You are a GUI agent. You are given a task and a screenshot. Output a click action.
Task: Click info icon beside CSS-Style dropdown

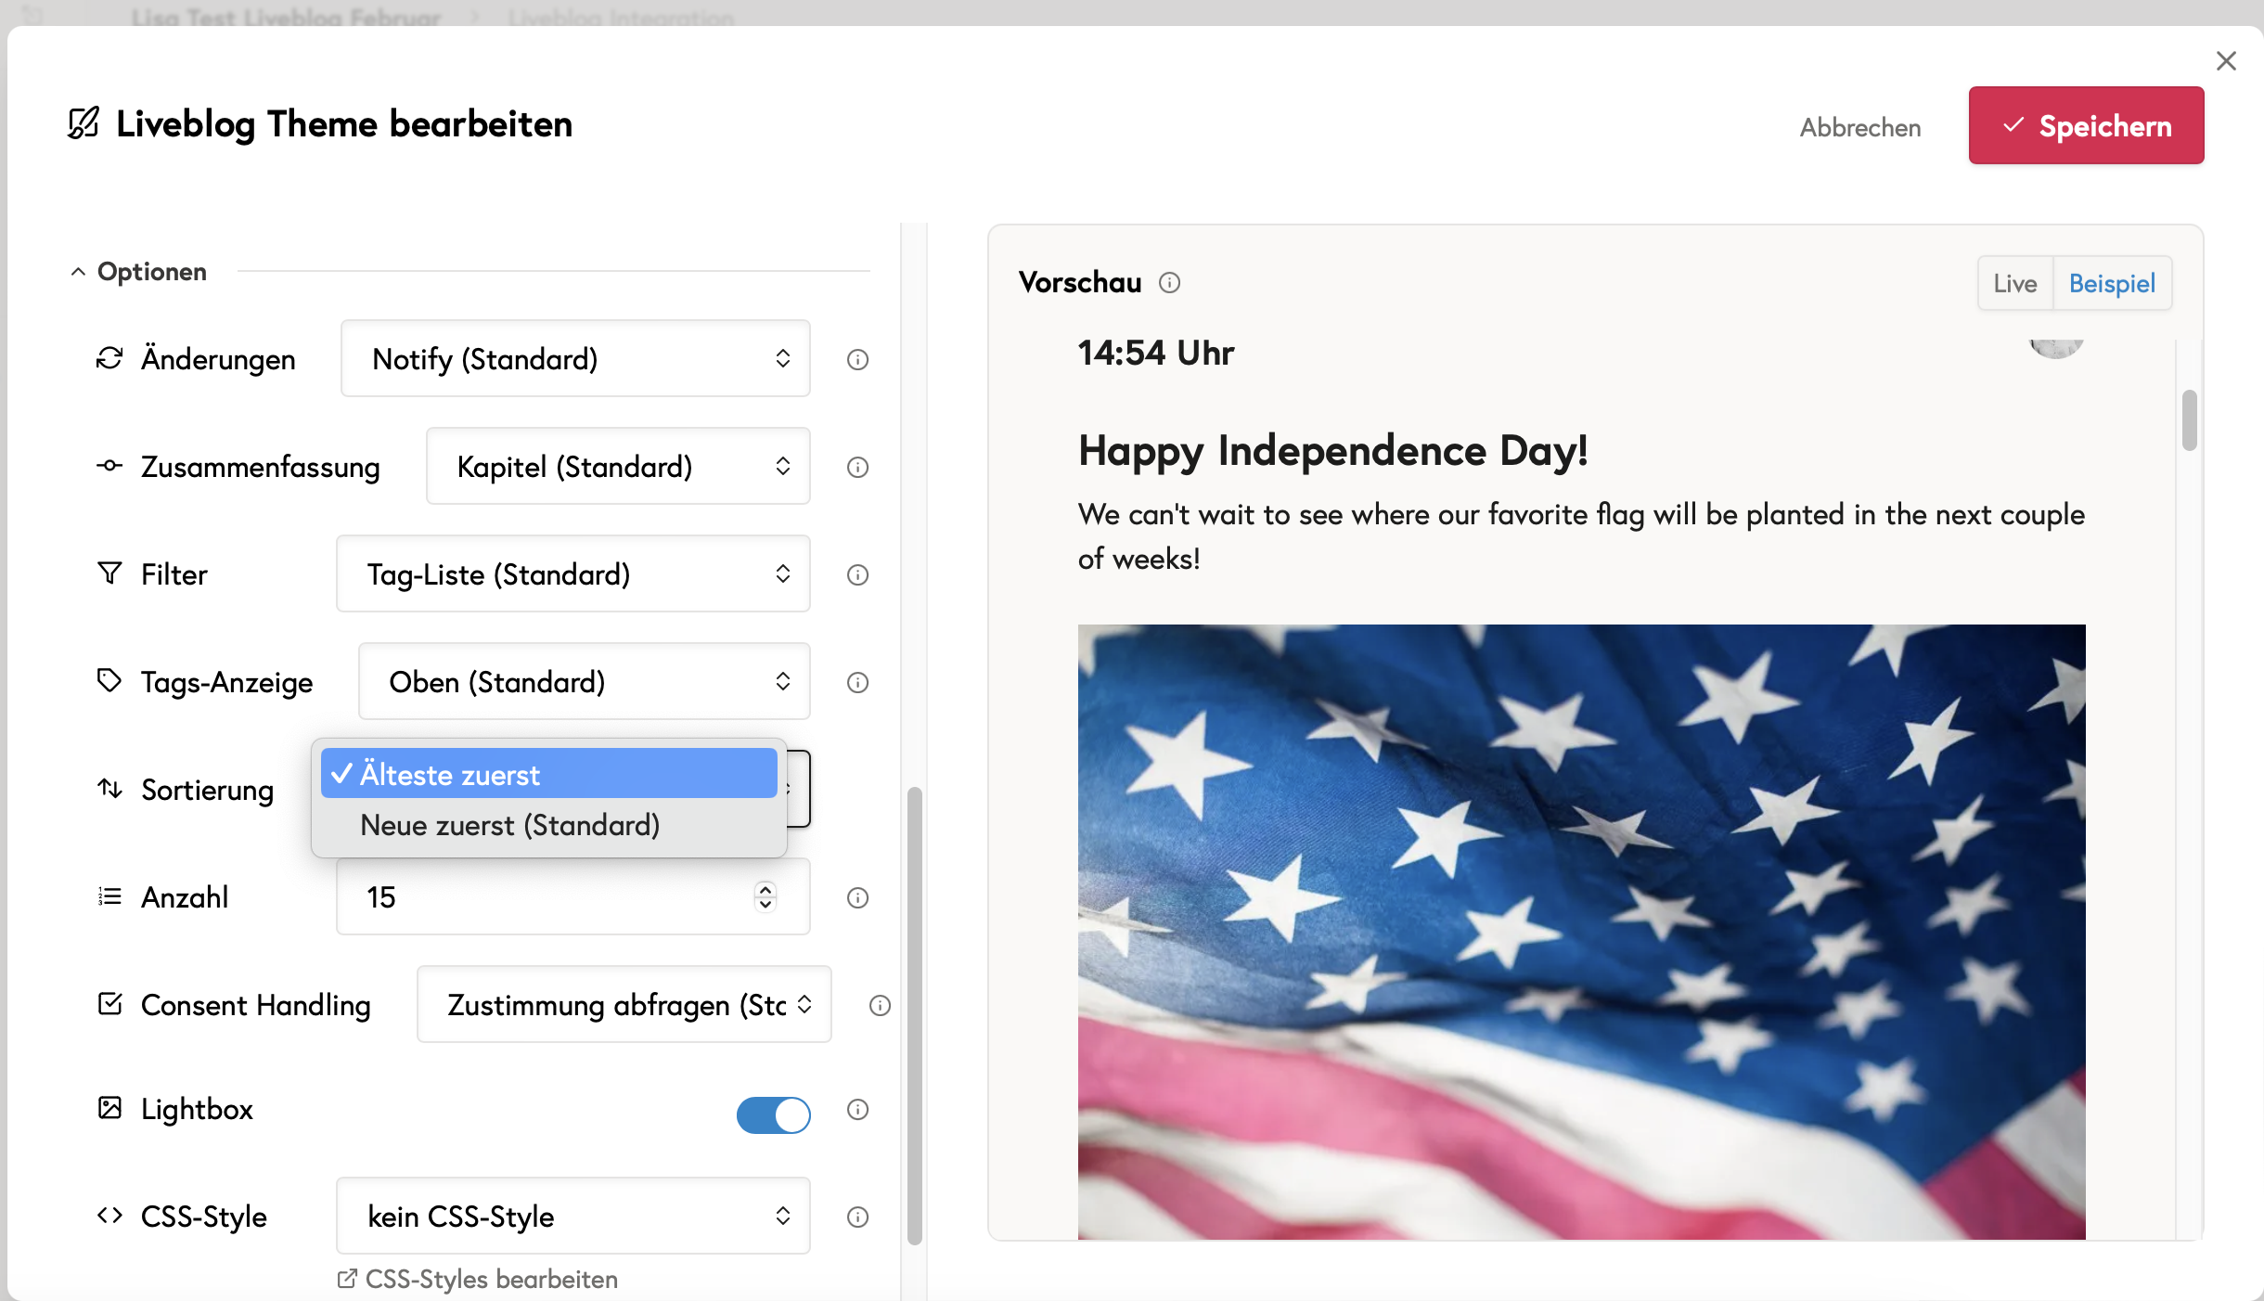pyautogui.click(x=857, y=1217)
